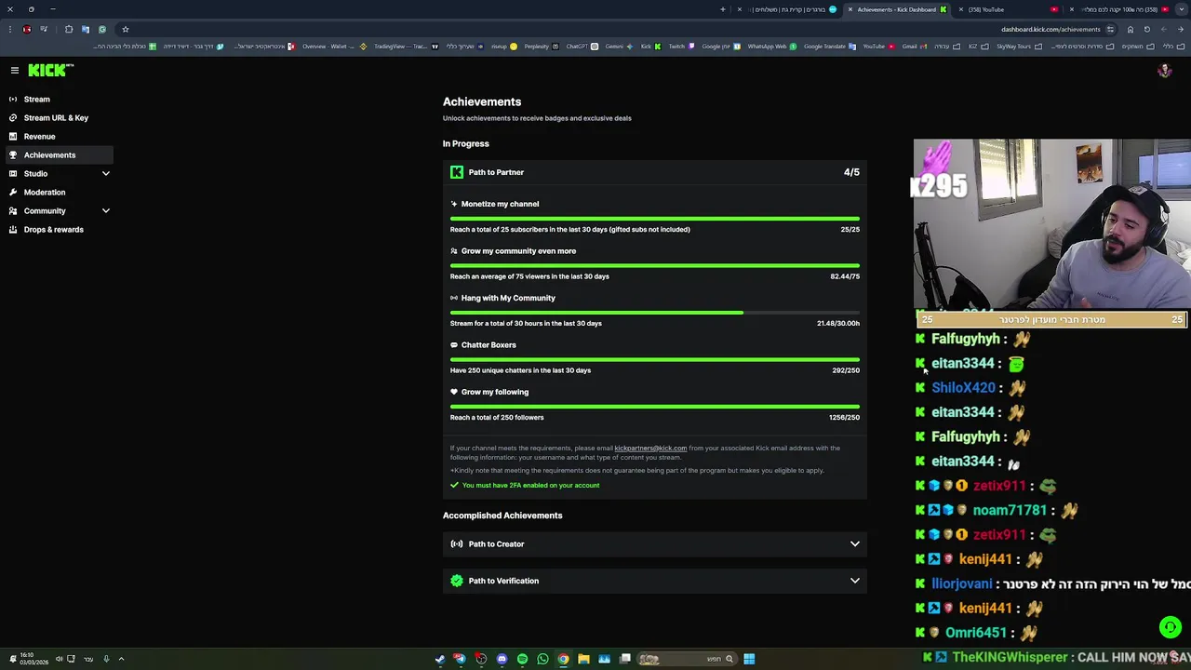The height and width of the screenshot is (670, 1191).
Task: Open the TradingView bookmark
Action: click(405, 47)
